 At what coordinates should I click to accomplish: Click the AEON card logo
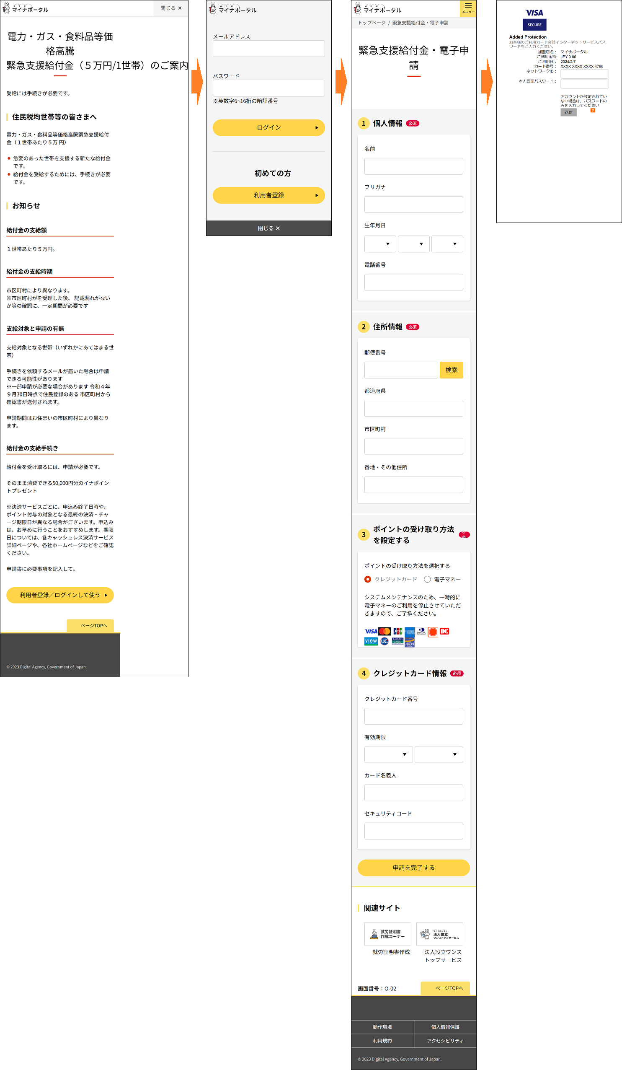410,642
